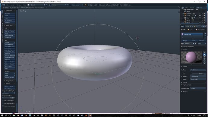The image size is (208, 117).
Task: Select sphere preview type icon
Action: [x=205, y=55]
